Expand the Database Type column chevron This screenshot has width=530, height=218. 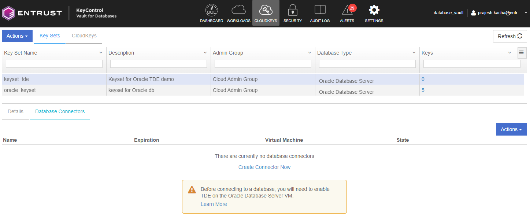(x=414, y=53)
